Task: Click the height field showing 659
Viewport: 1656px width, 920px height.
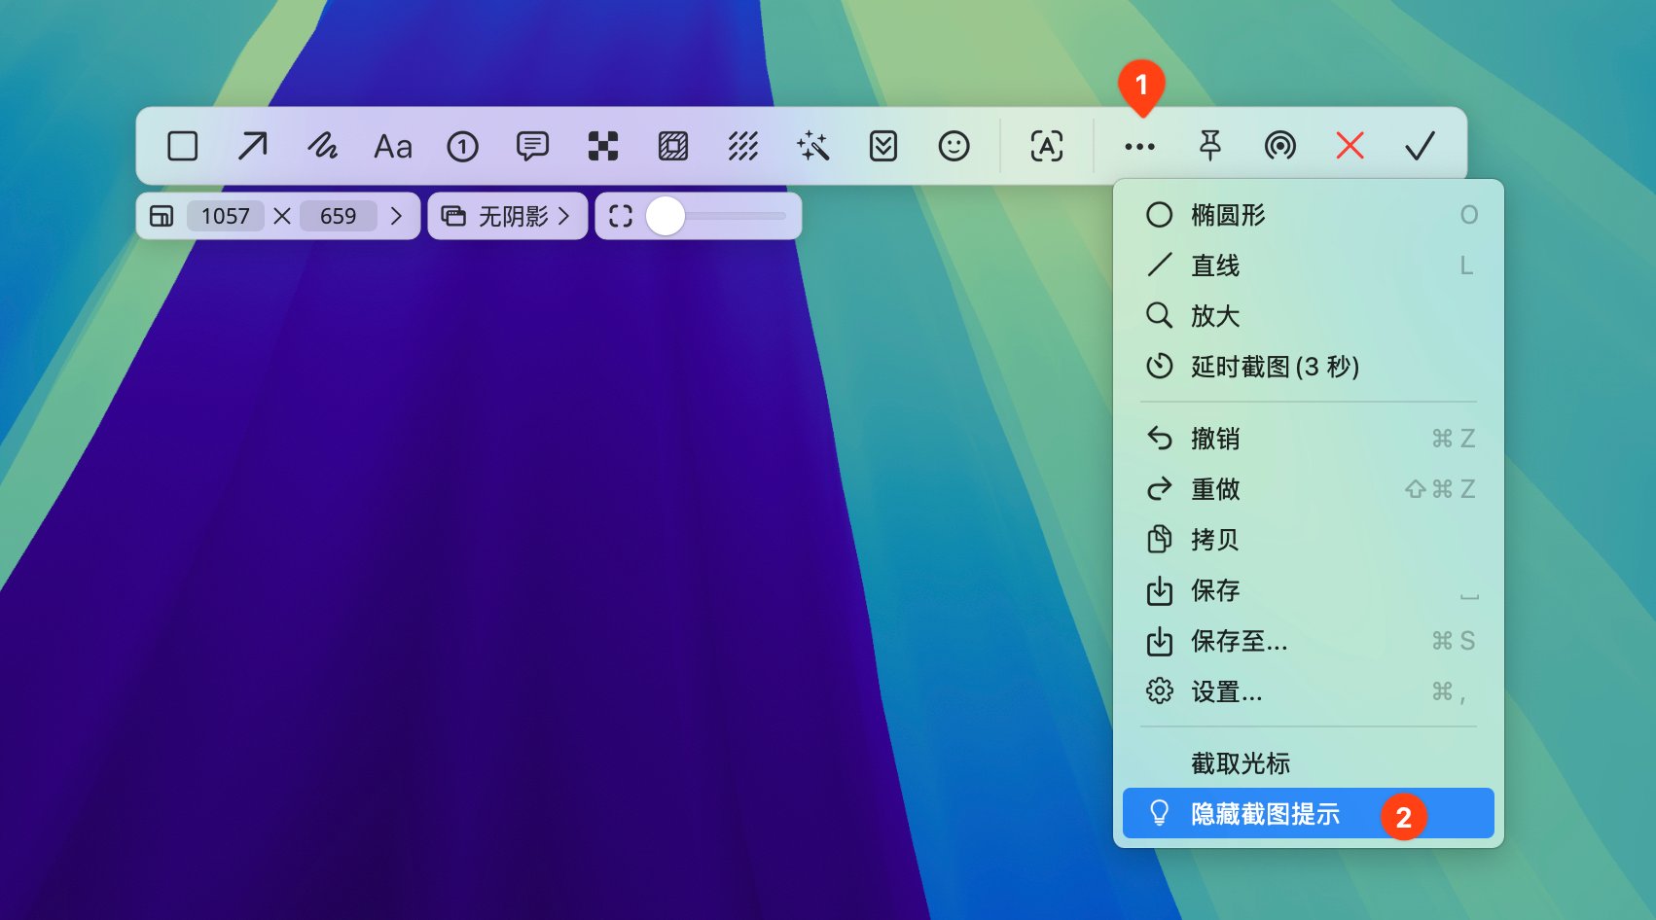Action: [x=339, y=216]
